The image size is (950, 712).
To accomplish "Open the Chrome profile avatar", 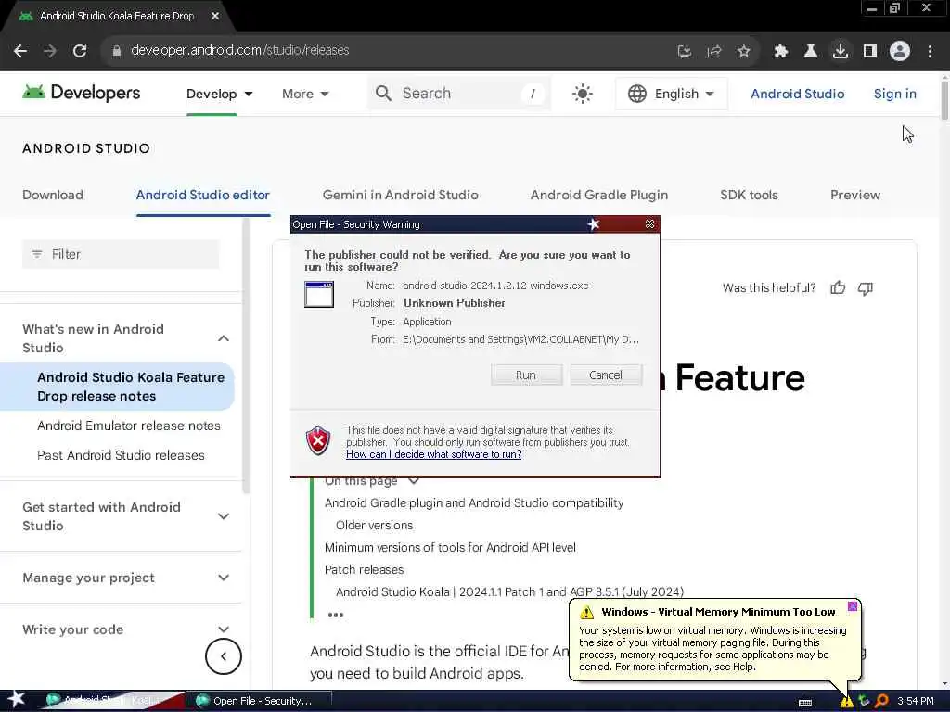I will point(900,51).
